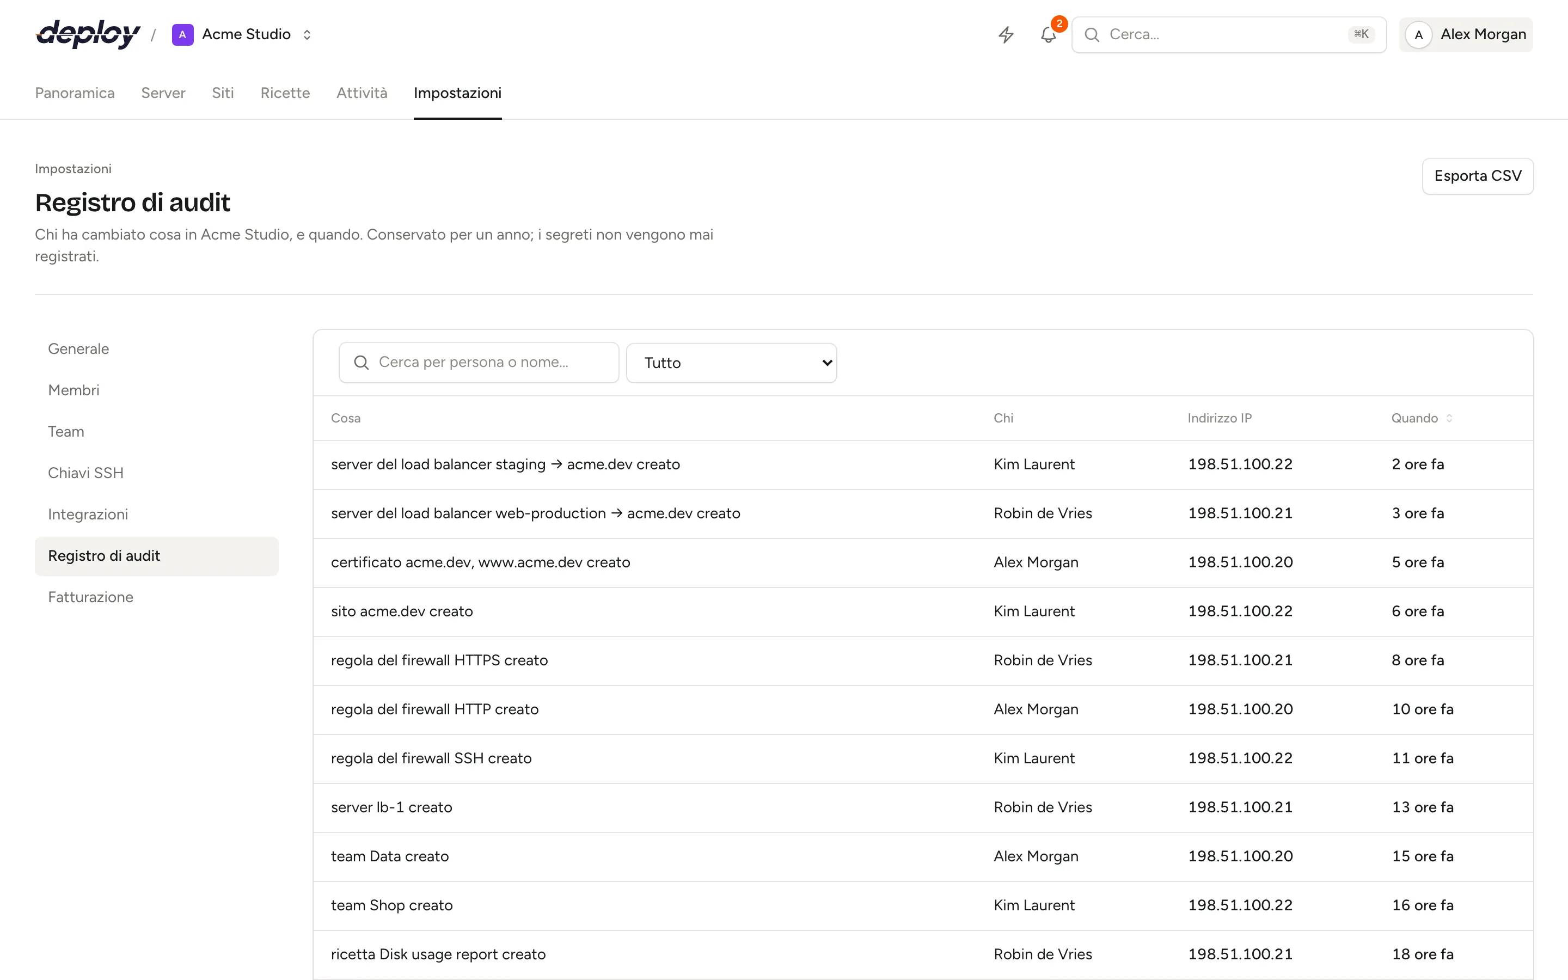Open Generale settings in sidebar
The height and width of the screenshot is (980, 1568).
(157, 348)
